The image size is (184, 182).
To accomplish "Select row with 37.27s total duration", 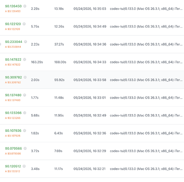I will (92, 44).
